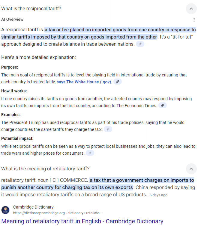The height and width of the screenshot is (229, 207).
Task: Click the Cambridge Dictionary favicon
Action: click(x=5, y=210)
